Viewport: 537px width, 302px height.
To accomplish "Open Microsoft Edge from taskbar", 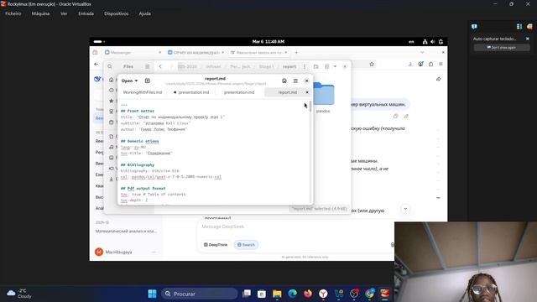I will tap(292, 294).
